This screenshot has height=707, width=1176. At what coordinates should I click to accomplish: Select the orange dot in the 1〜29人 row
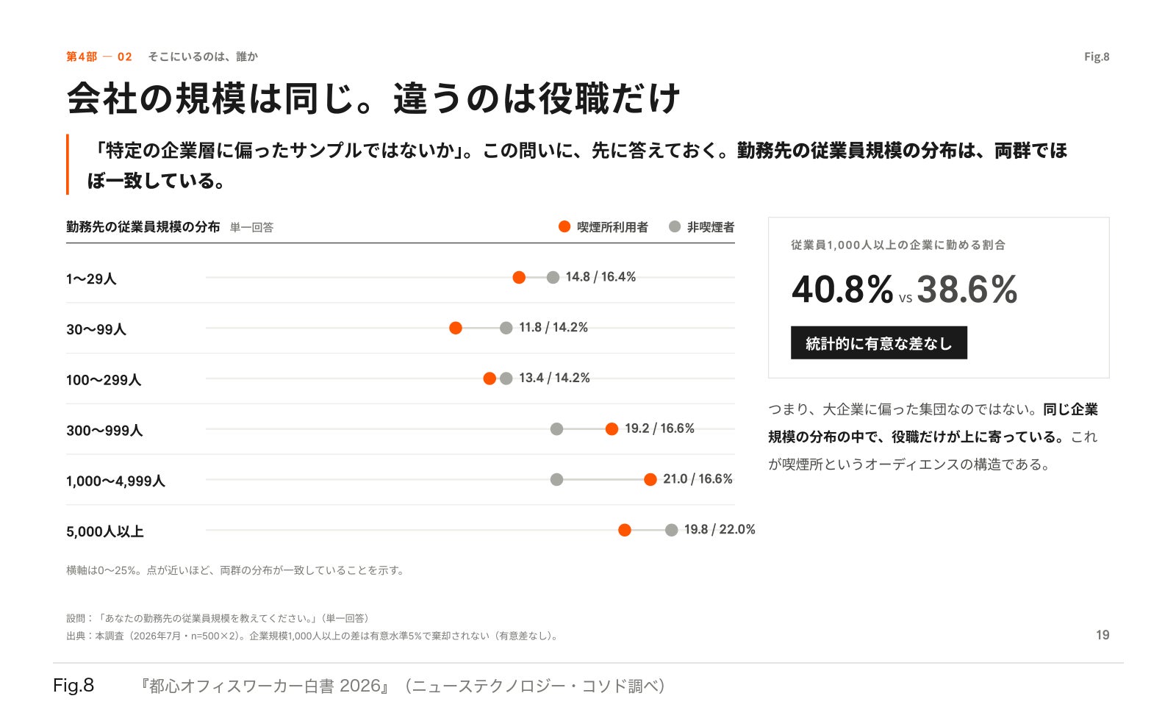pyautogui.click(x=519, y=277)
